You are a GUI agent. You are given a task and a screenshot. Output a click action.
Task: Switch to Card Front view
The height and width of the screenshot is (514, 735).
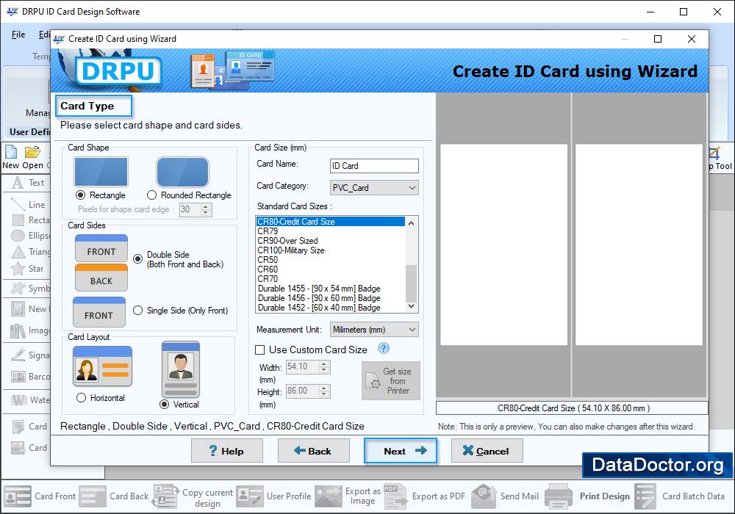coord(40,496)
